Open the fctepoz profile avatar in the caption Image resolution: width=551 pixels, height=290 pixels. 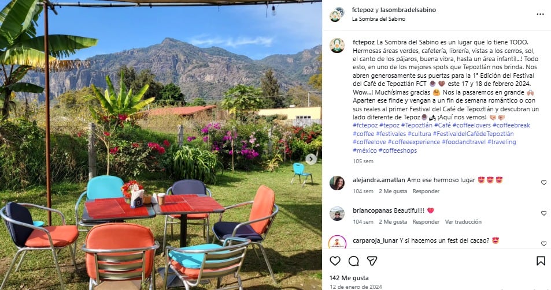pos(337,46)
